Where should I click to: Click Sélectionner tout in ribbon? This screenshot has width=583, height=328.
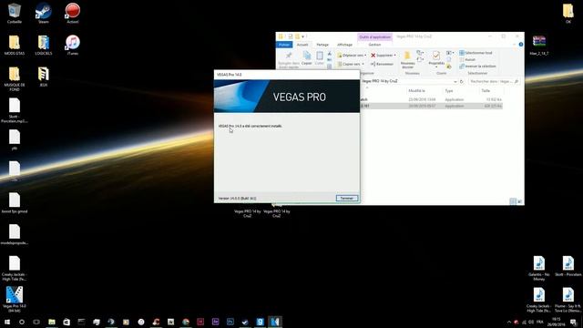tap(476, 53)
